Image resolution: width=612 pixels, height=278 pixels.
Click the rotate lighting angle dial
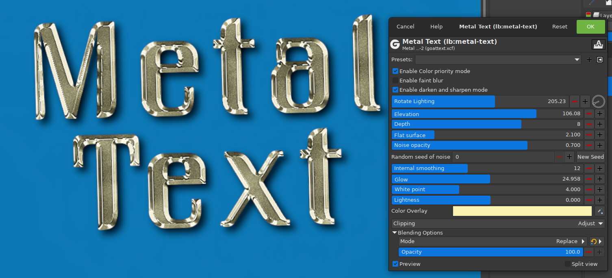(x=598, y=101)
